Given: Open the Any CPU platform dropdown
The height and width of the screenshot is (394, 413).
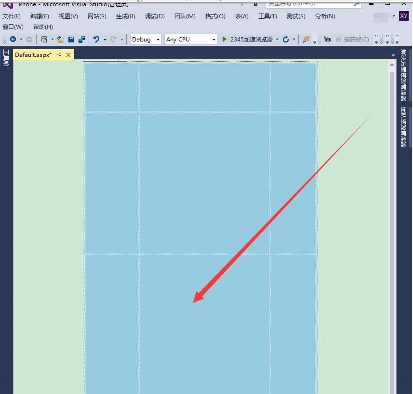Looking at the screenshot, I should 213,39.
